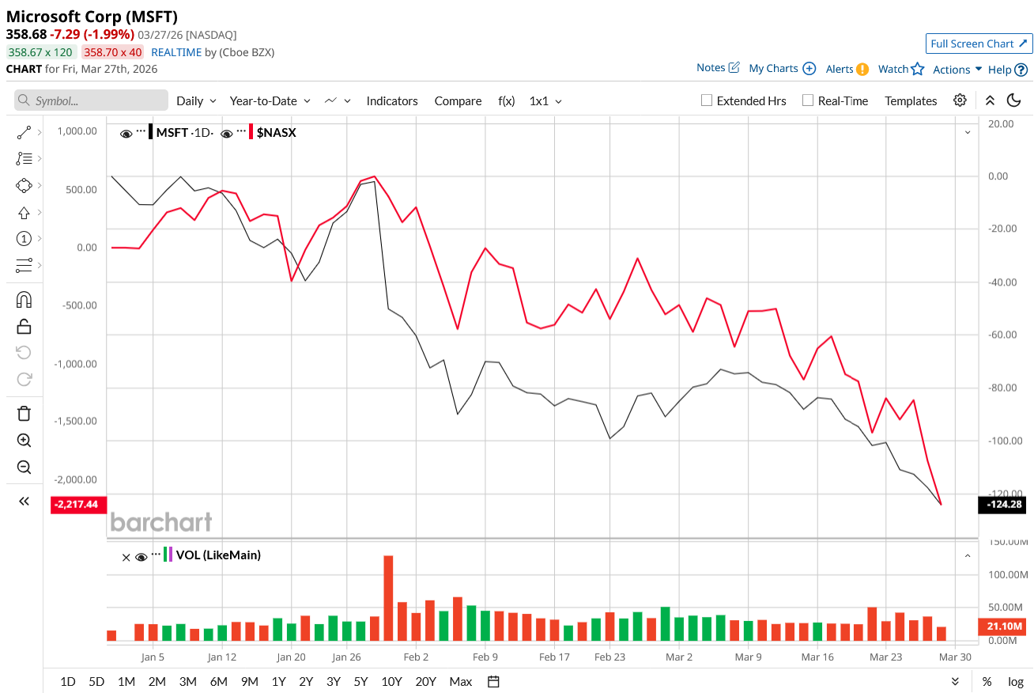The width and height of the screenshot is (1034, 693).
Task: Open chart settings gear
Action: (x=960, y=100)
